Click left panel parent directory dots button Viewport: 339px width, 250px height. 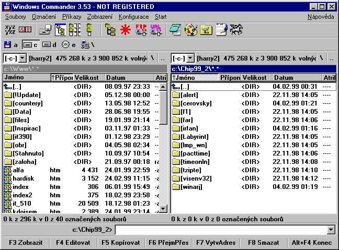tap(163, 58)
